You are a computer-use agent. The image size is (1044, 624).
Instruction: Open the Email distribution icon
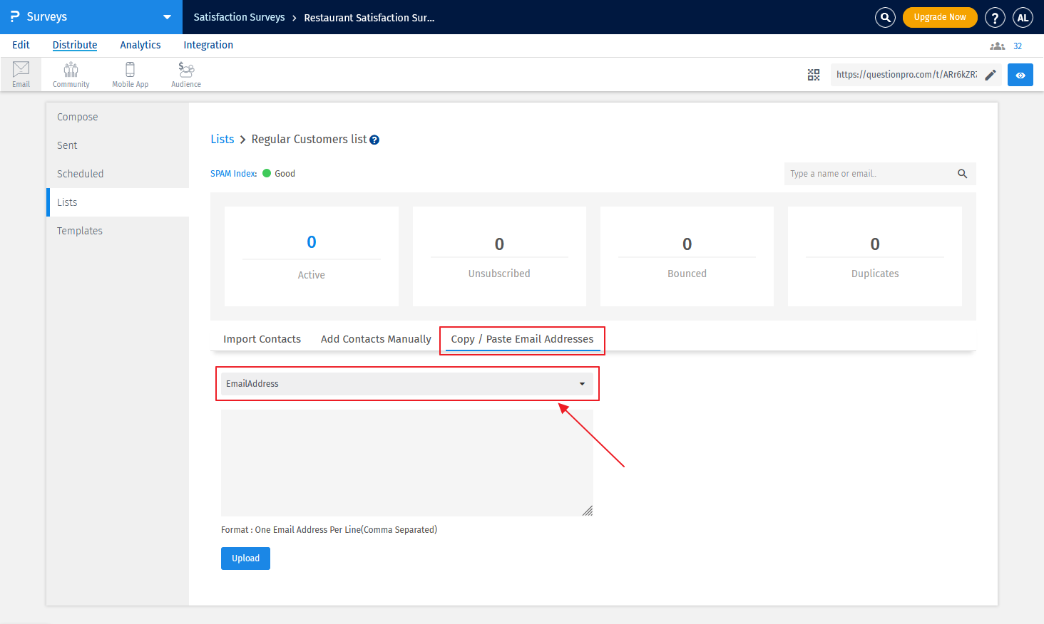21,74
